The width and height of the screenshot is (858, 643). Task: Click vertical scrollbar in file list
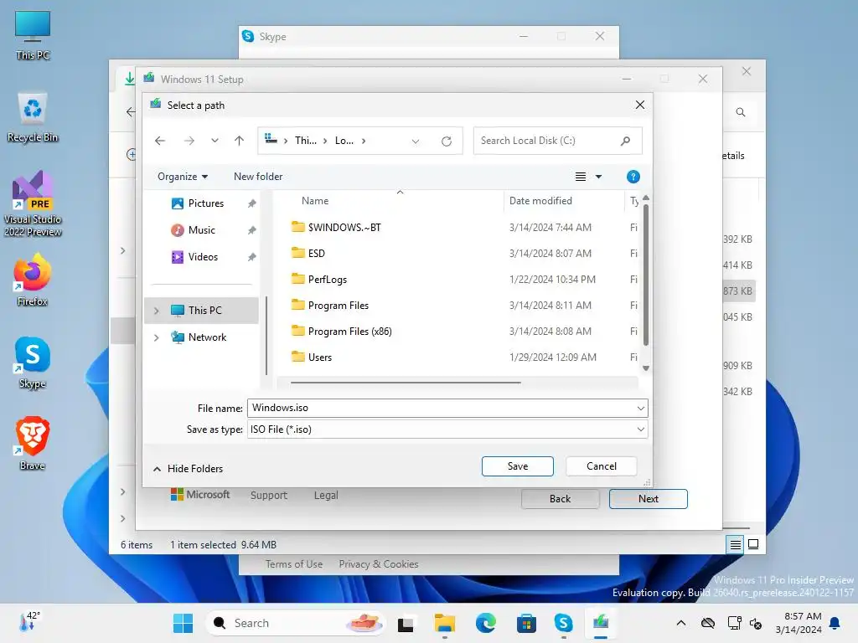(646, 275)
